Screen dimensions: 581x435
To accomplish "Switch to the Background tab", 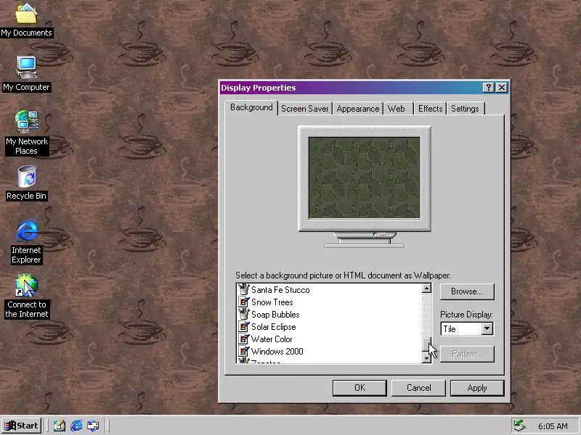I will click(x=251, y=107).
